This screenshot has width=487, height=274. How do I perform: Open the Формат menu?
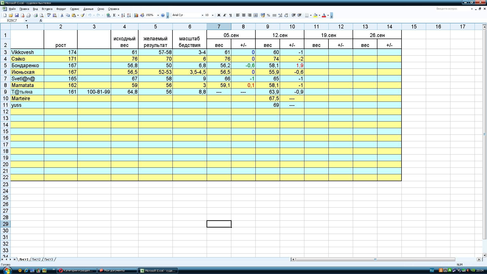(61, 9)
